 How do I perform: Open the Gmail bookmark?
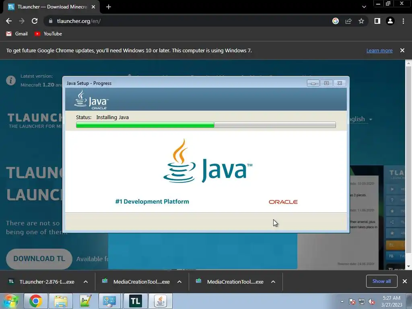pos(17,34)
